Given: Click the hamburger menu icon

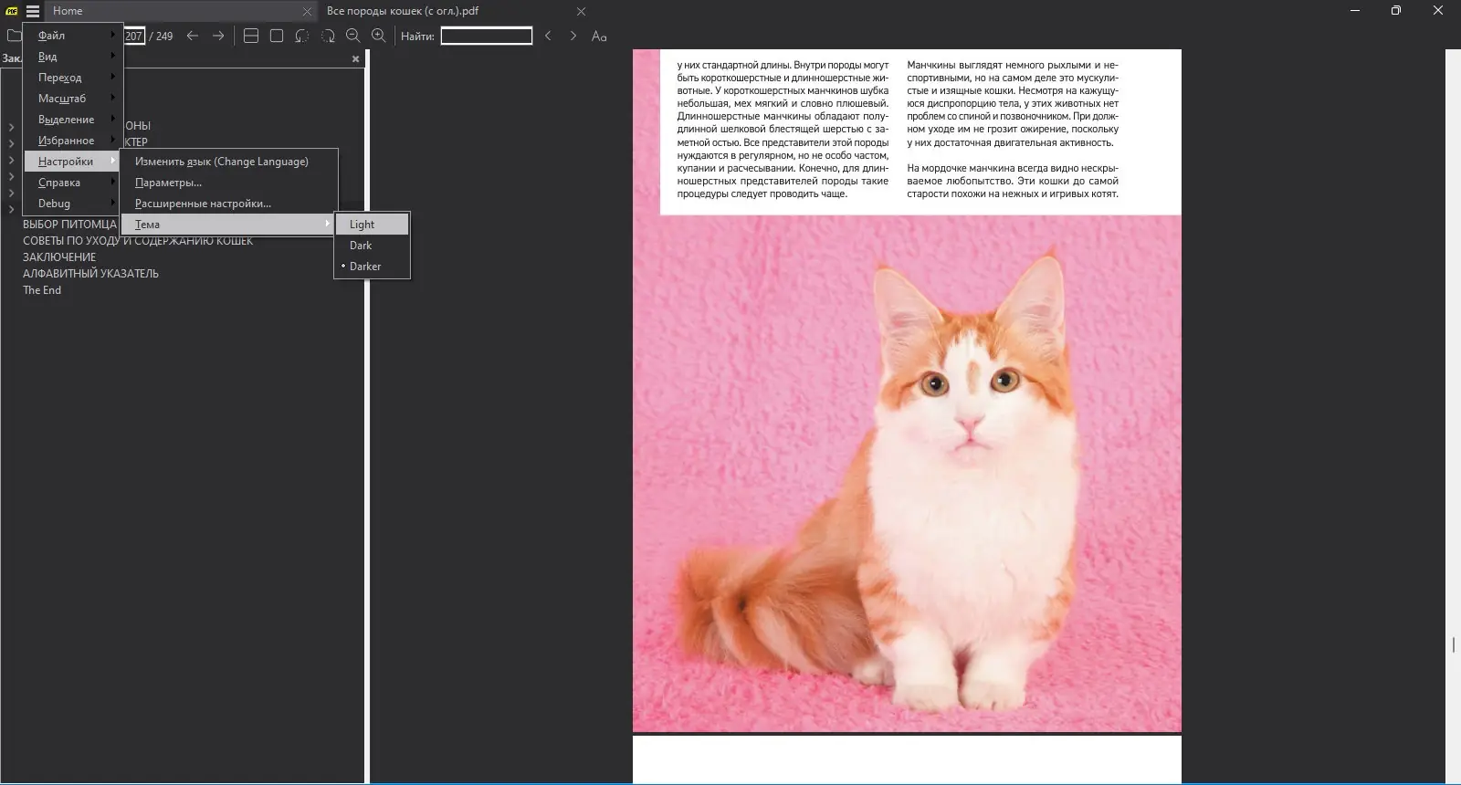Looking at the screenshot, I should tap(33, 11).
